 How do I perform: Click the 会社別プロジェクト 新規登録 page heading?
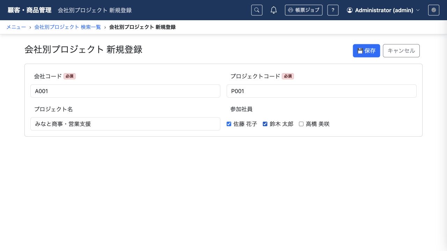tap(83, 50)
